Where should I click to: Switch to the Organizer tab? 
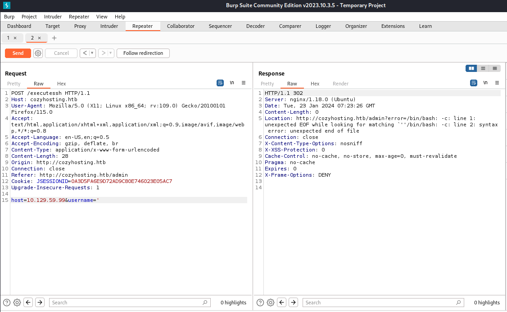tap(356, 26)
